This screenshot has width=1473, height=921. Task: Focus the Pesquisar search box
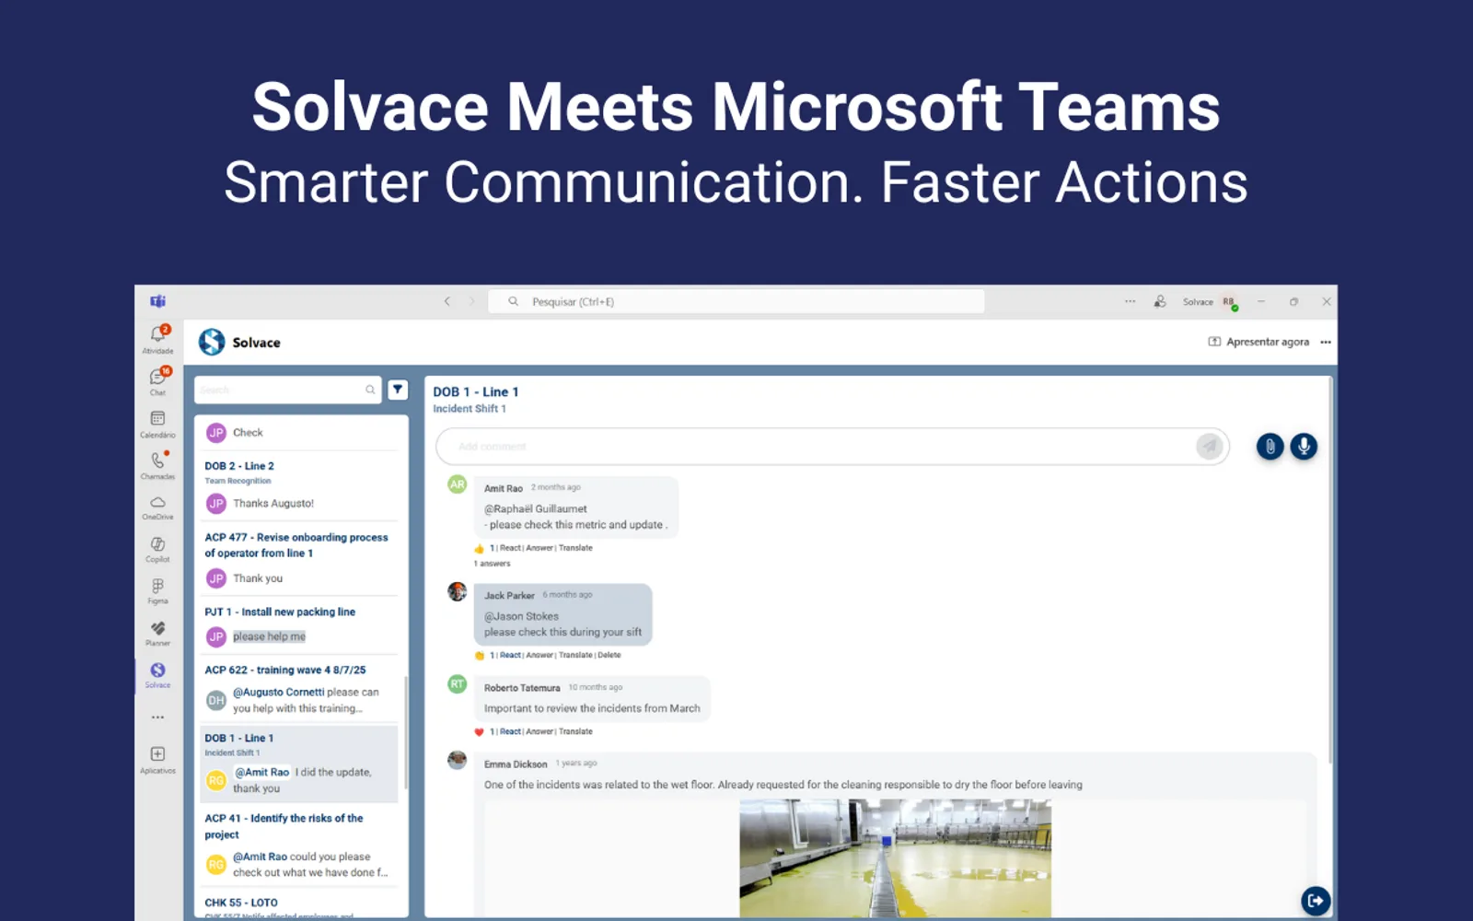pos(736,301)
